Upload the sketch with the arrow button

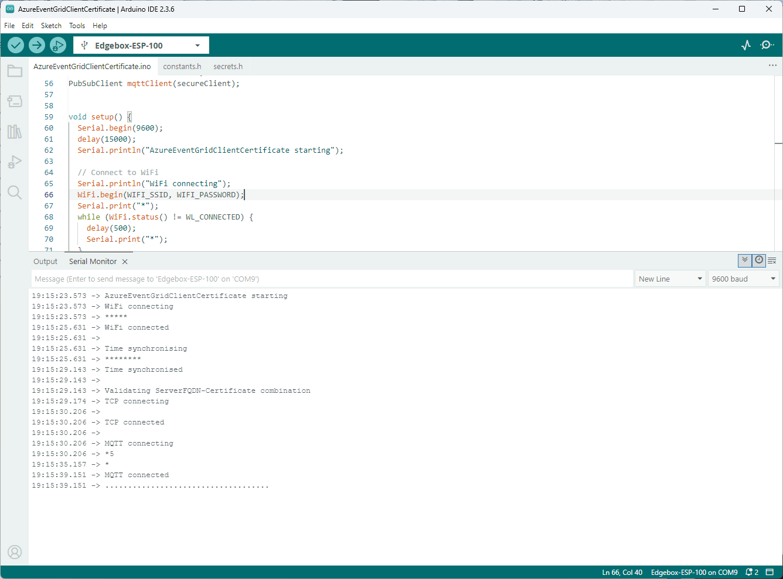(x=37, y=45)
